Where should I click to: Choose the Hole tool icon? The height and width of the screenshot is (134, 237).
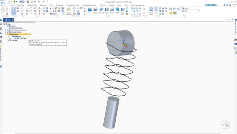pyautogui.click(x=107, y=10)
